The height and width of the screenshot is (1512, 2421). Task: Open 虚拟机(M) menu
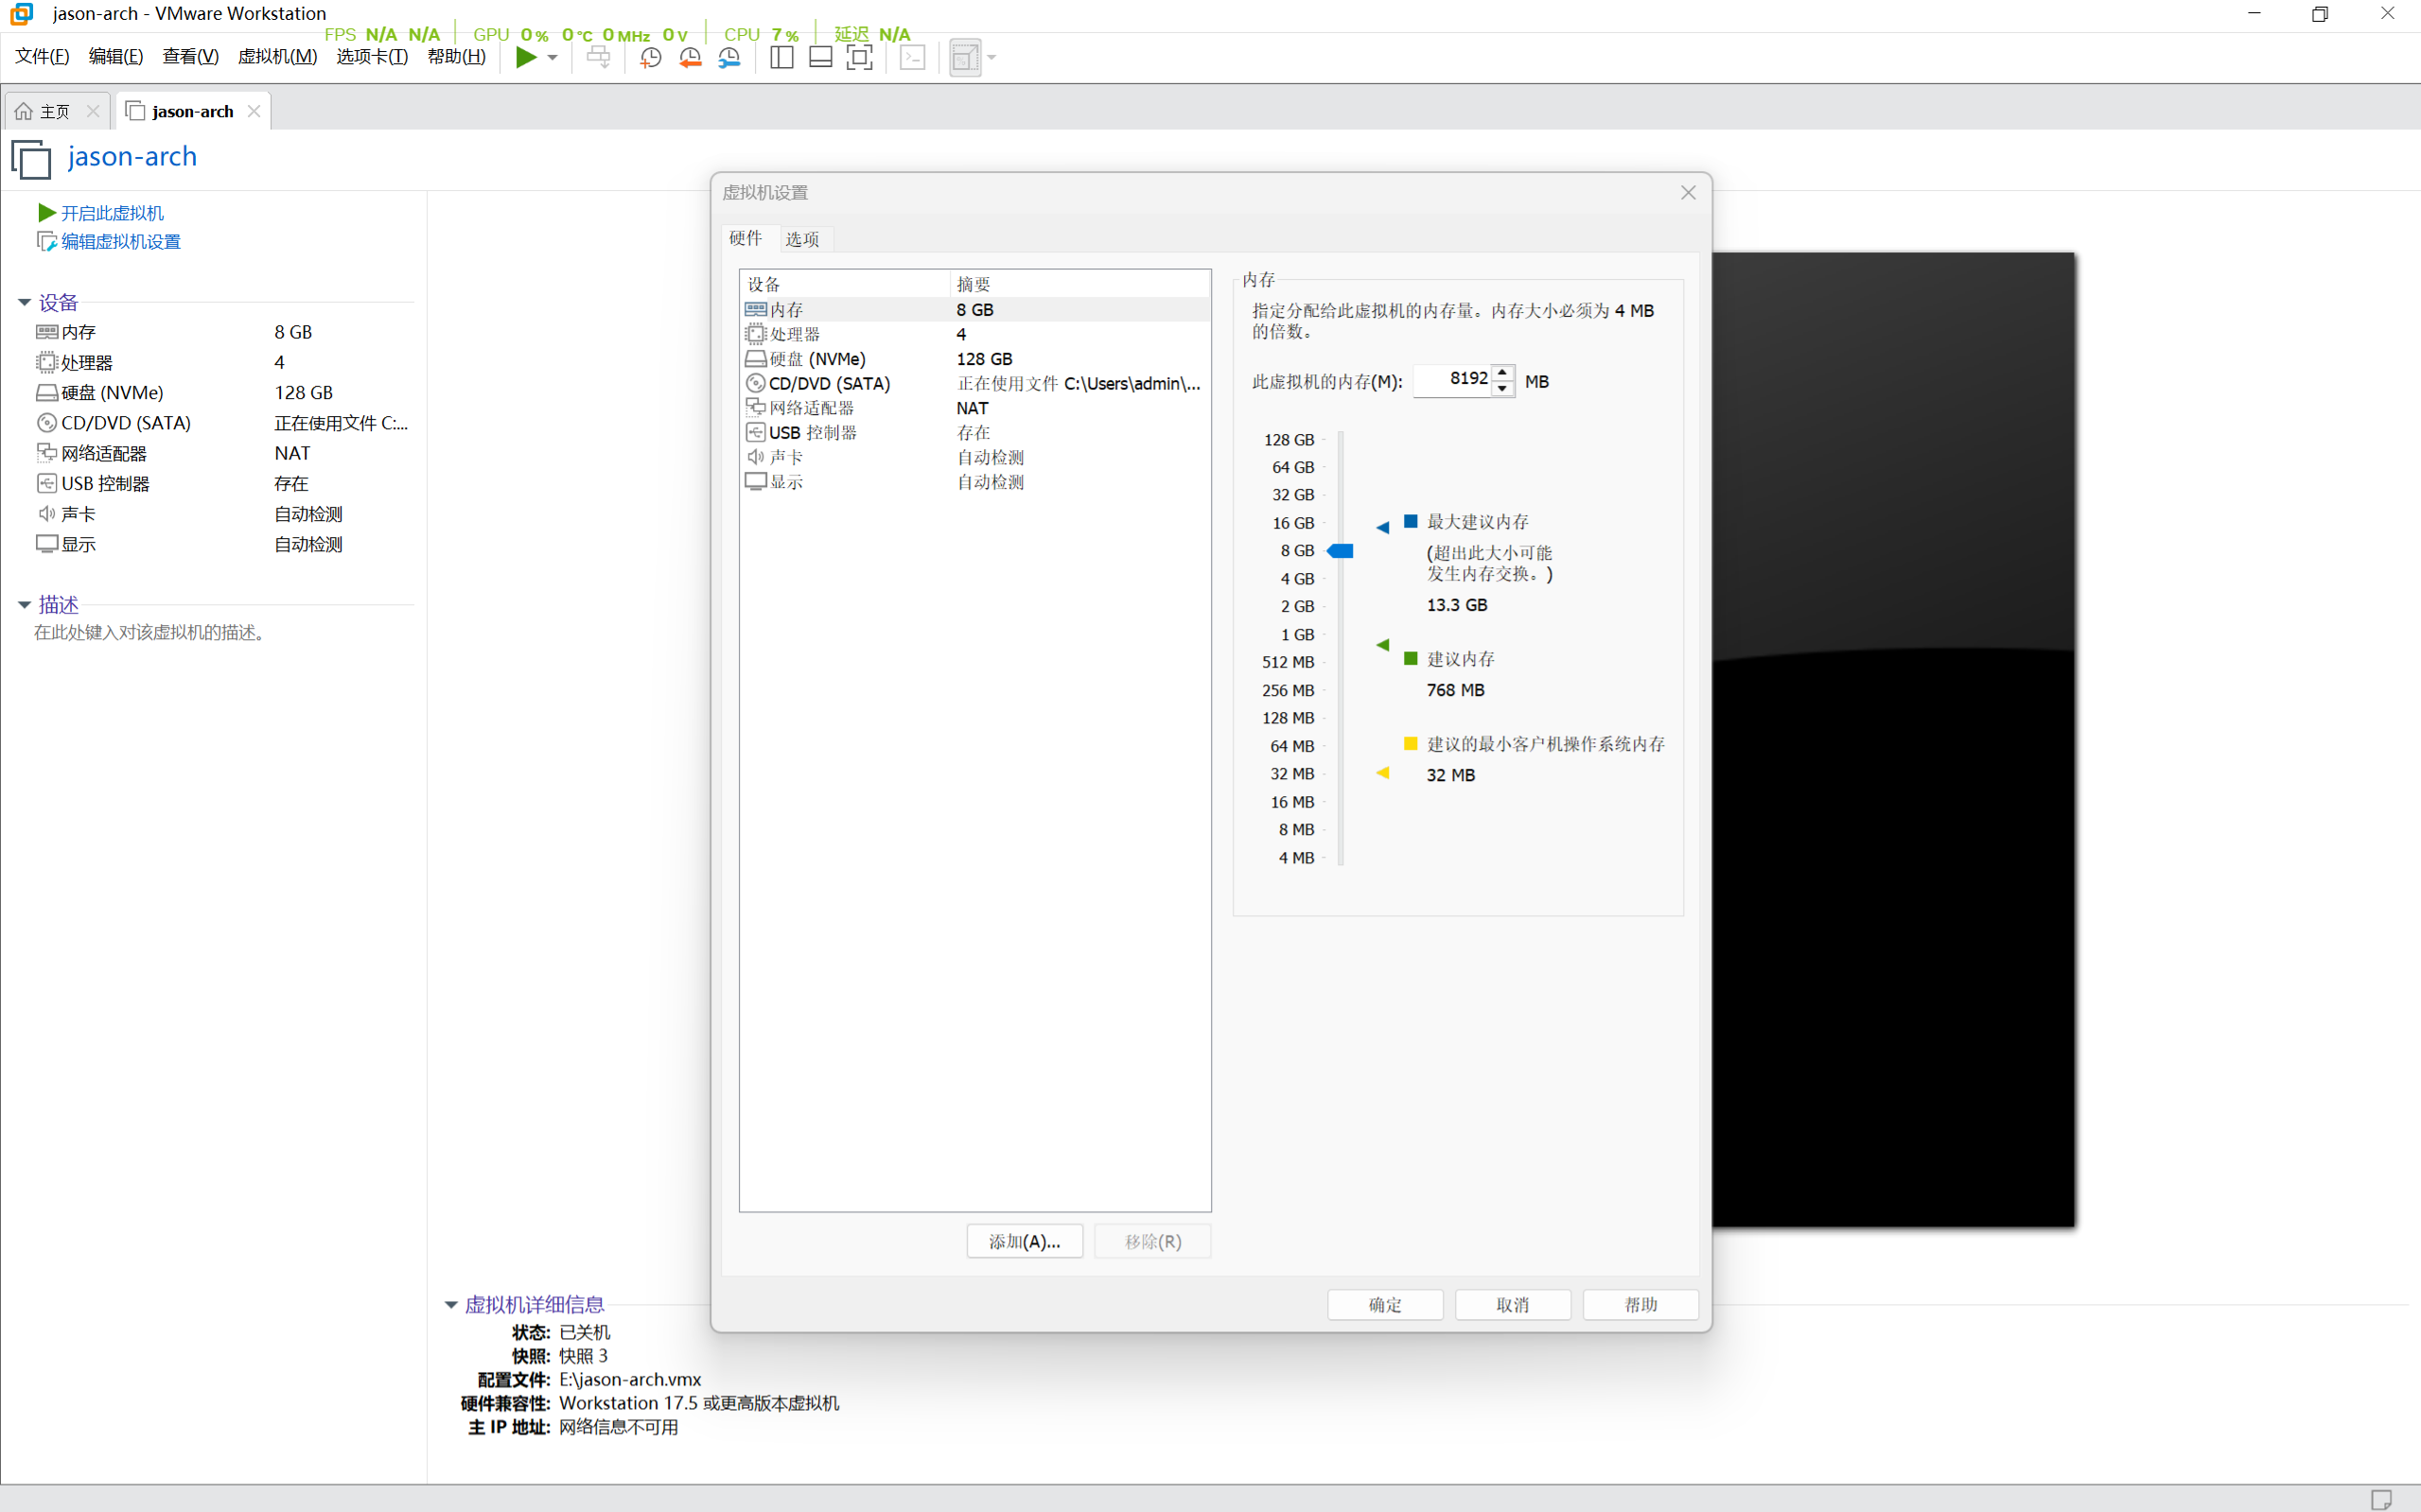[277, 57]
